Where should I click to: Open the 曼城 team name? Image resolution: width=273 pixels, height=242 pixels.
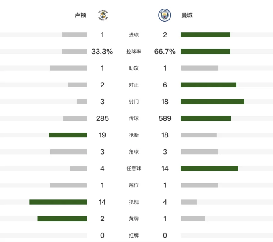click(187, 15)
